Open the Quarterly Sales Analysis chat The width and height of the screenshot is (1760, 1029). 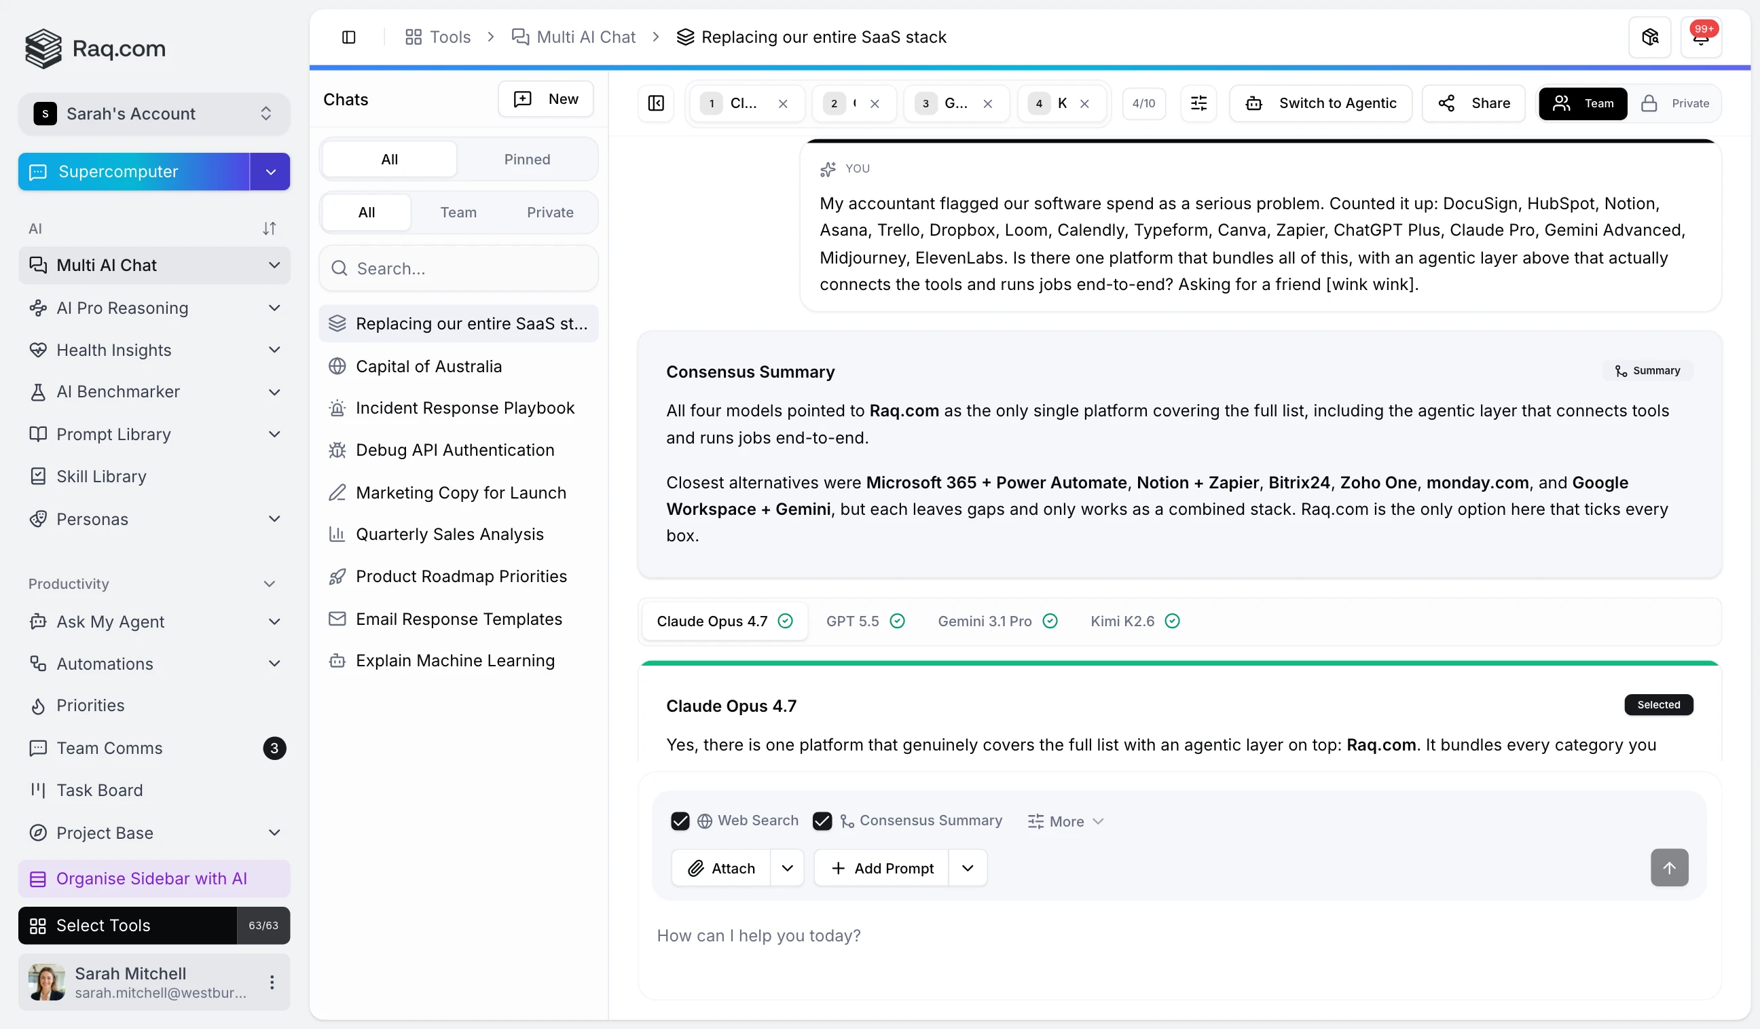tap(459, 535)
